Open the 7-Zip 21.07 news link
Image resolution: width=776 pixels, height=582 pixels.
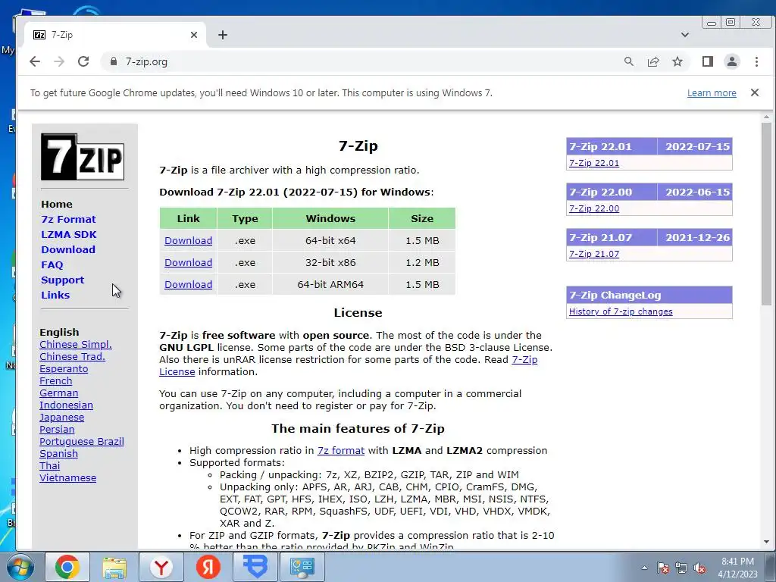click(594, 254)
